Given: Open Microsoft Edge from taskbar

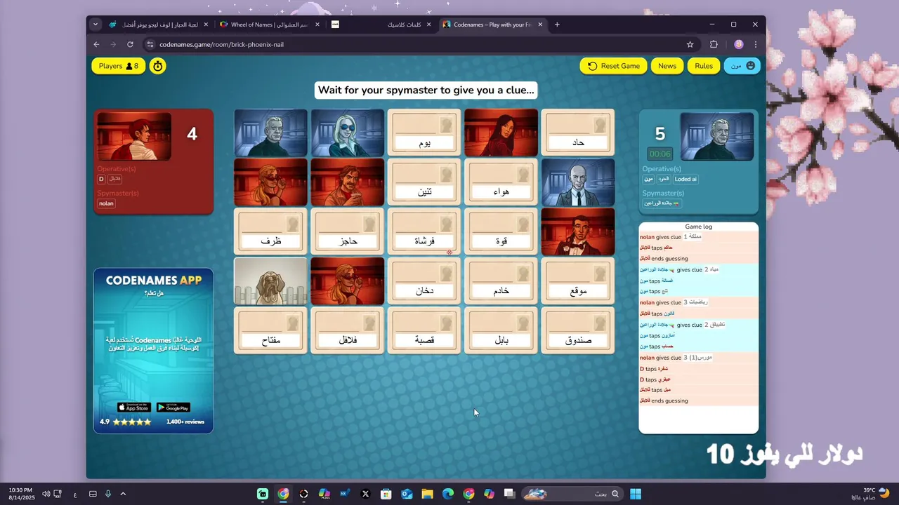Looking at the screenshot, I should (448, 494).
